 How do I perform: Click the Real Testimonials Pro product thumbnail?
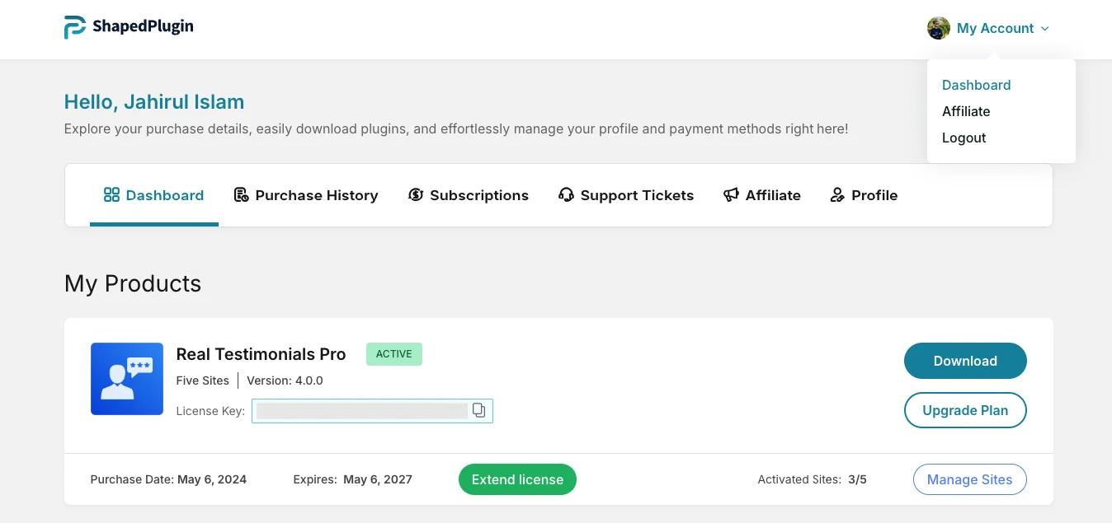(x=127, y=379)
